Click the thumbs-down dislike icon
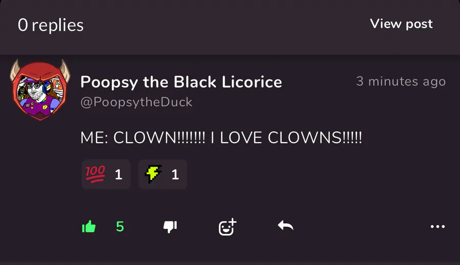Image resolution: width=460 pixels, height=265 pixels. click(170, 227)
